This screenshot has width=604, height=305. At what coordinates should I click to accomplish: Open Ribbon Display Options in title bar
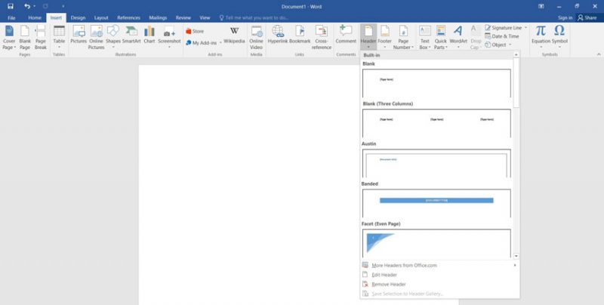point(541,6)
